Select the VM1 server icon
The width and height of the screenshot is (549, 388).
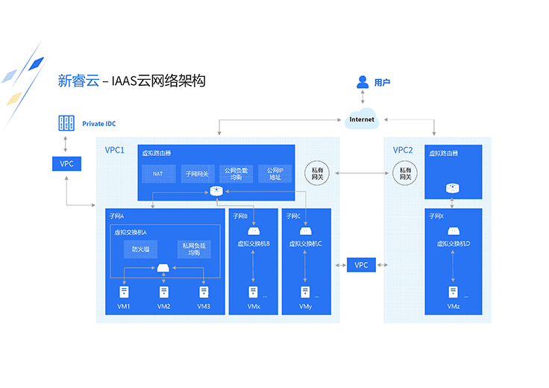124,292
